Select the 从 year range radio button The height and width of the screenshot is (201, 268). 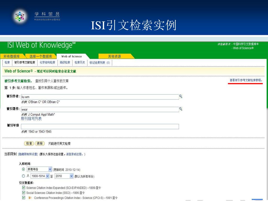[x=23, y=176]
